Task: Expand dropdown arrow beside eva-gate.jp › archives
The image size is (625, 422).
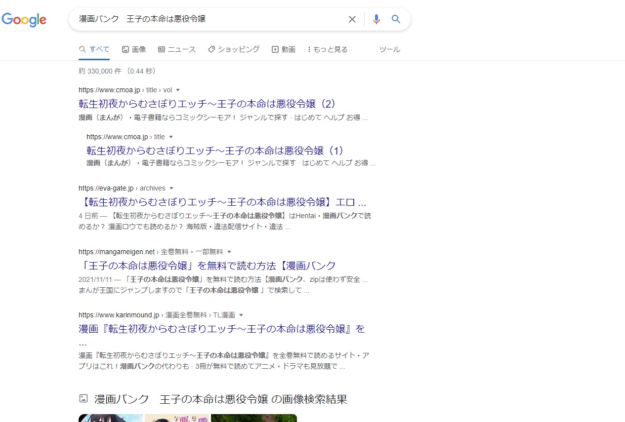Action: [171, 189]
